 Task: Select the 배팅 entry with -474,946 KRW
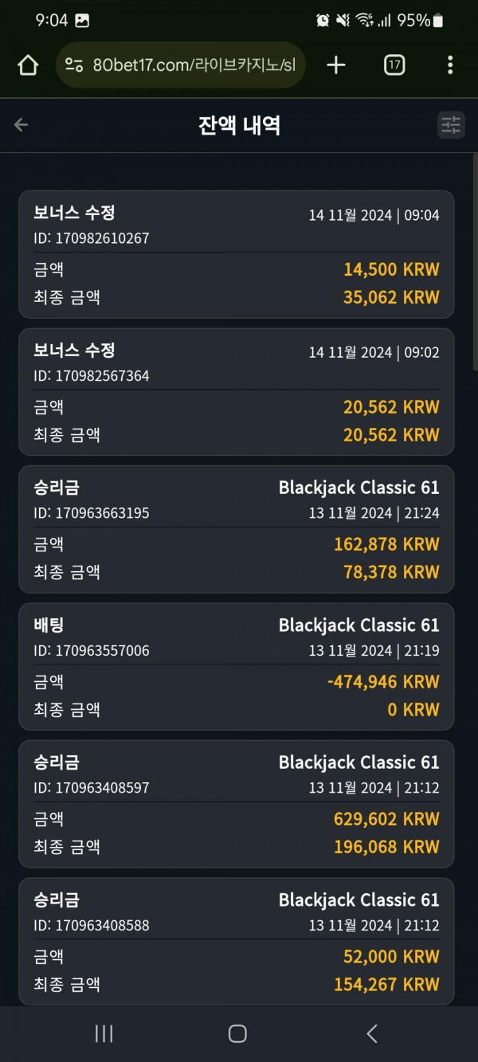pos(237,667)
